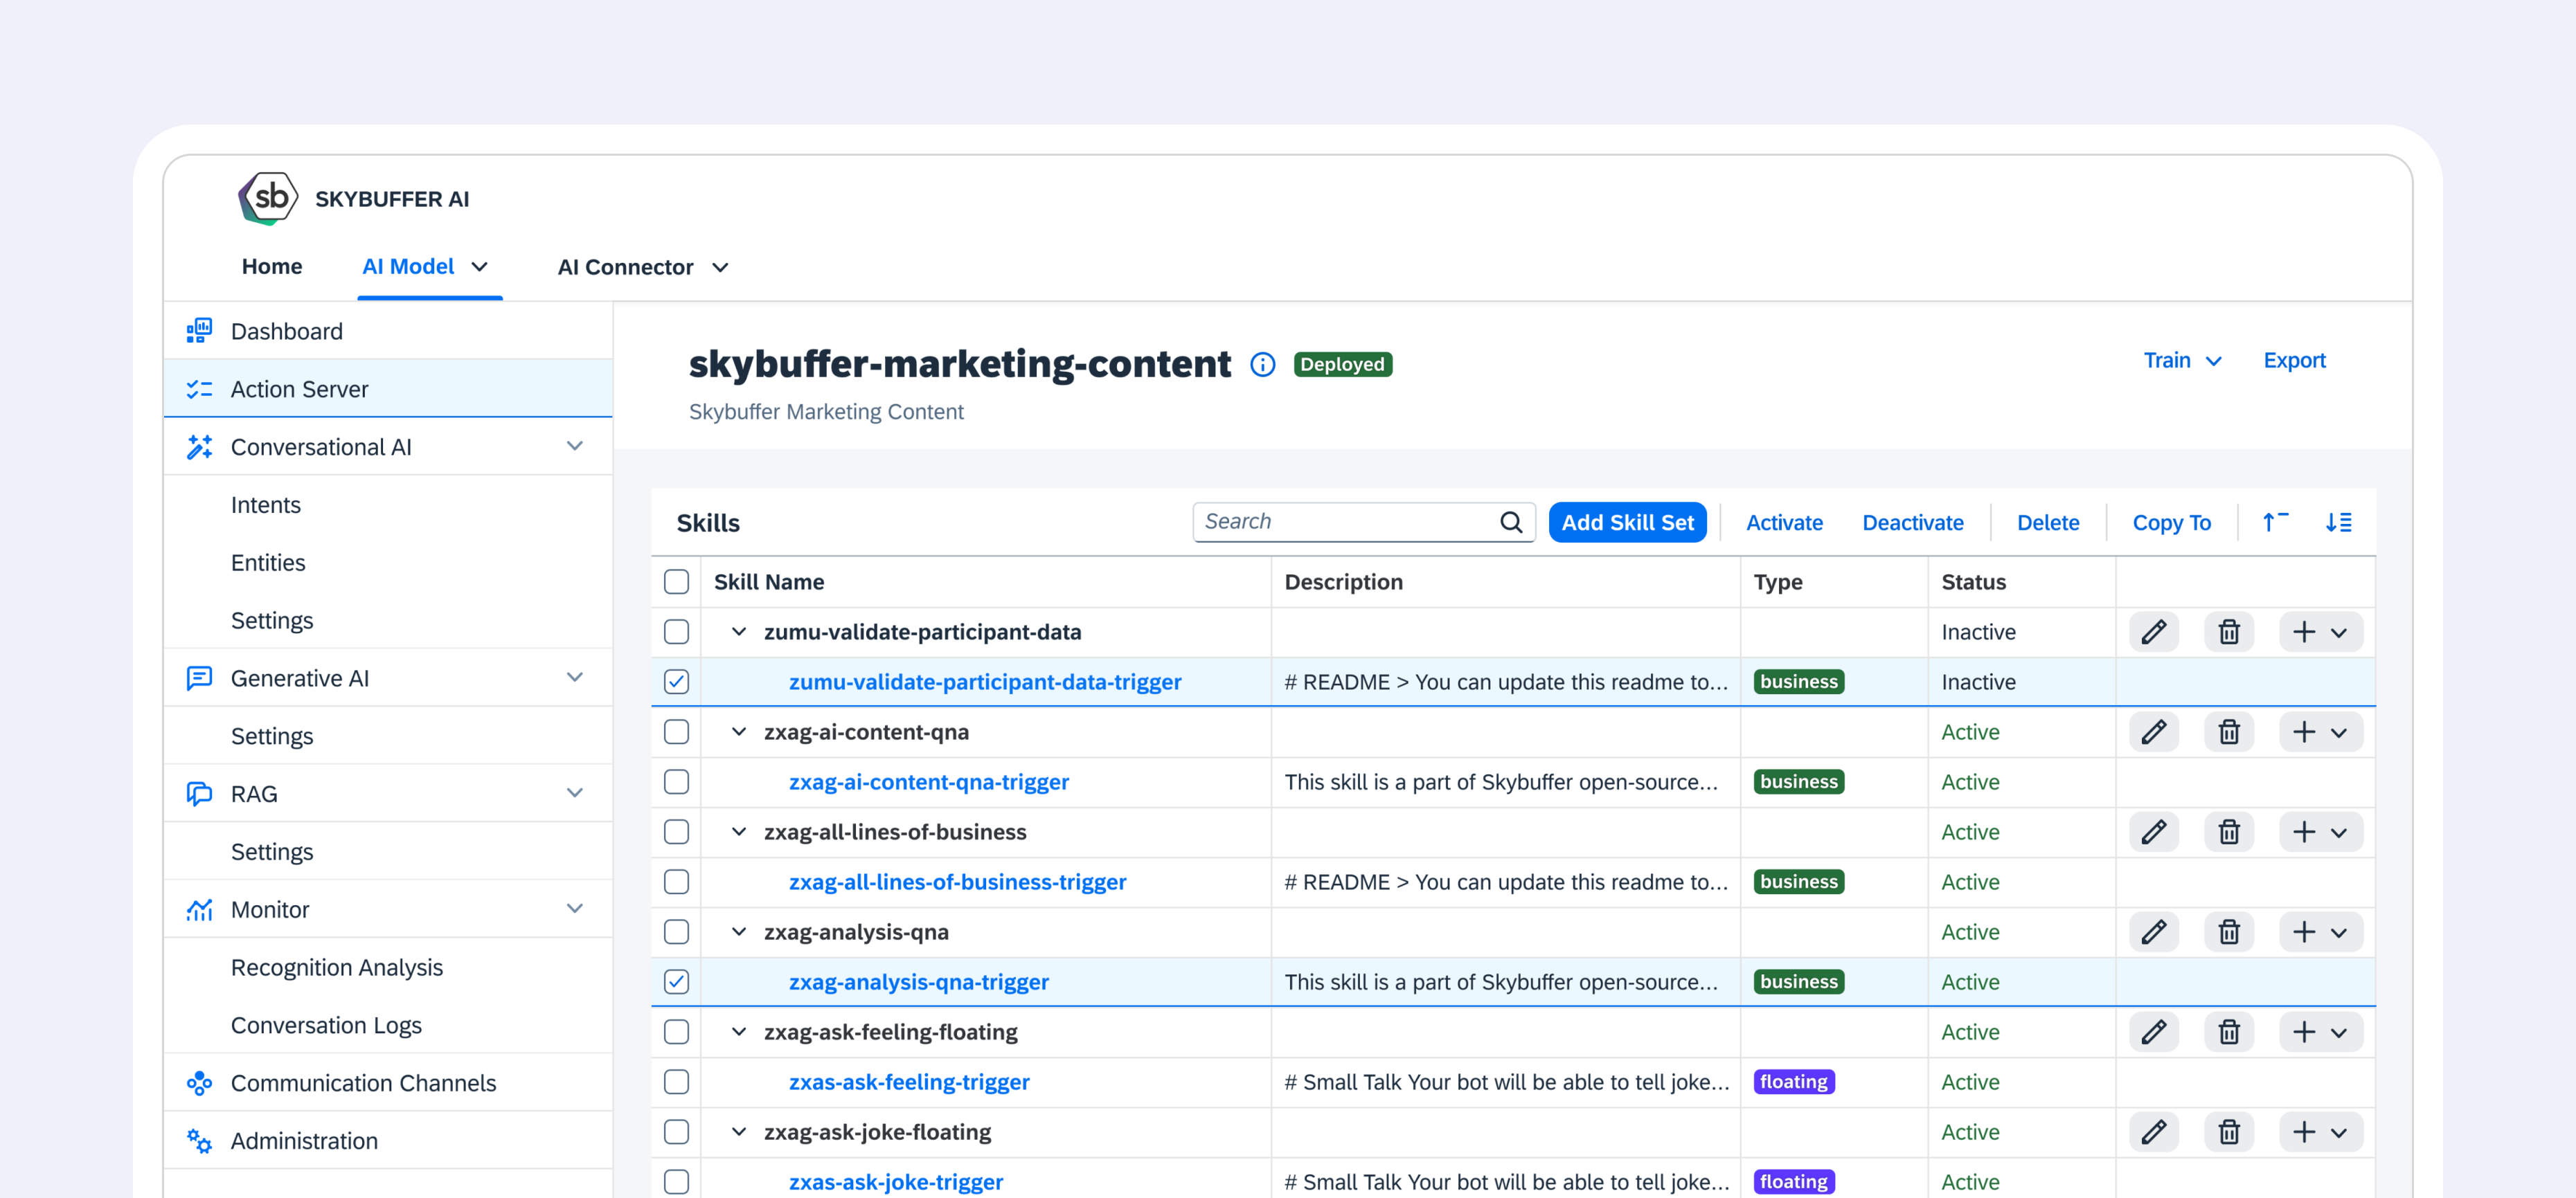Click the green Deployed status badge

1342,365
